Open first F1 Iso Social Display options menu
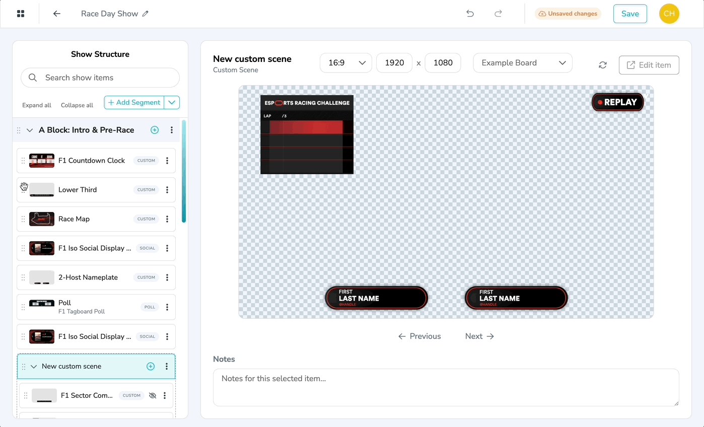This screenshot has height=427, width=704. [167, 248]
